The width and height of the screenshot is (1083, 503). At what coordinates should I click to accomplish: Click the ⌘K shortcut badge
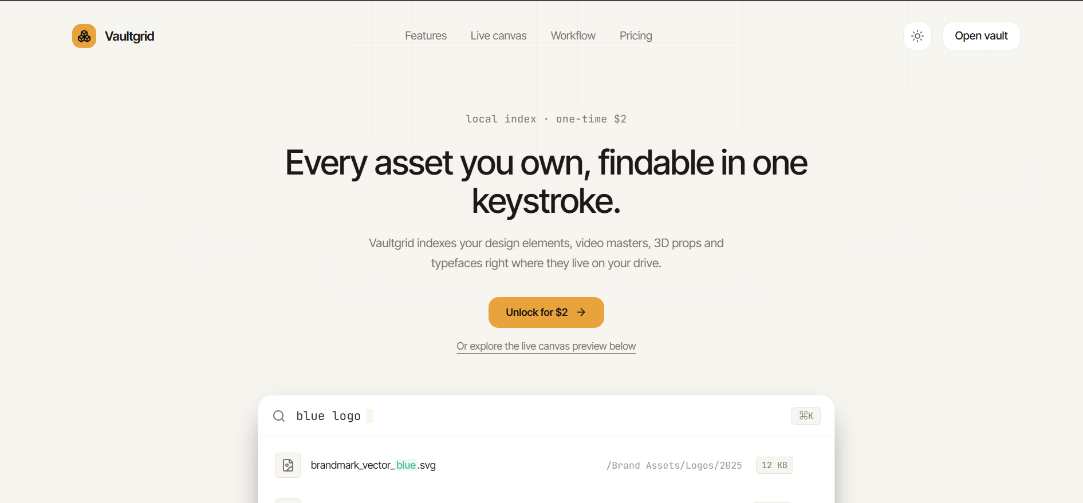point(806,416)
